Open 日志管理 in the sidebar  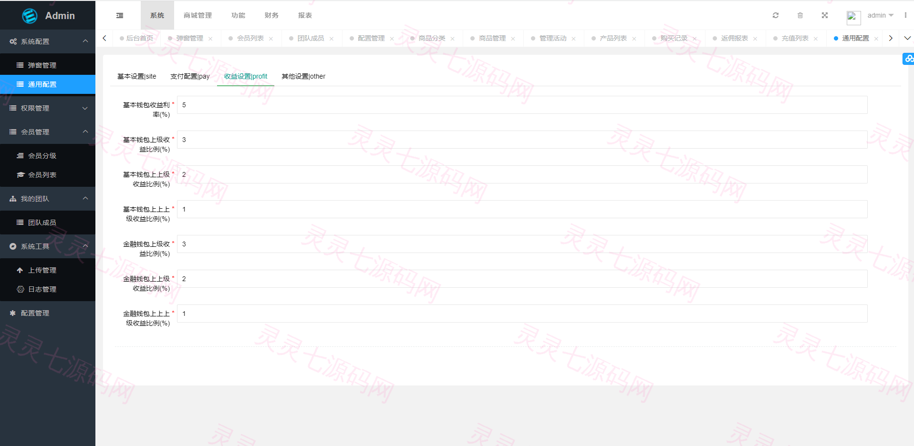tap(48, 289)
